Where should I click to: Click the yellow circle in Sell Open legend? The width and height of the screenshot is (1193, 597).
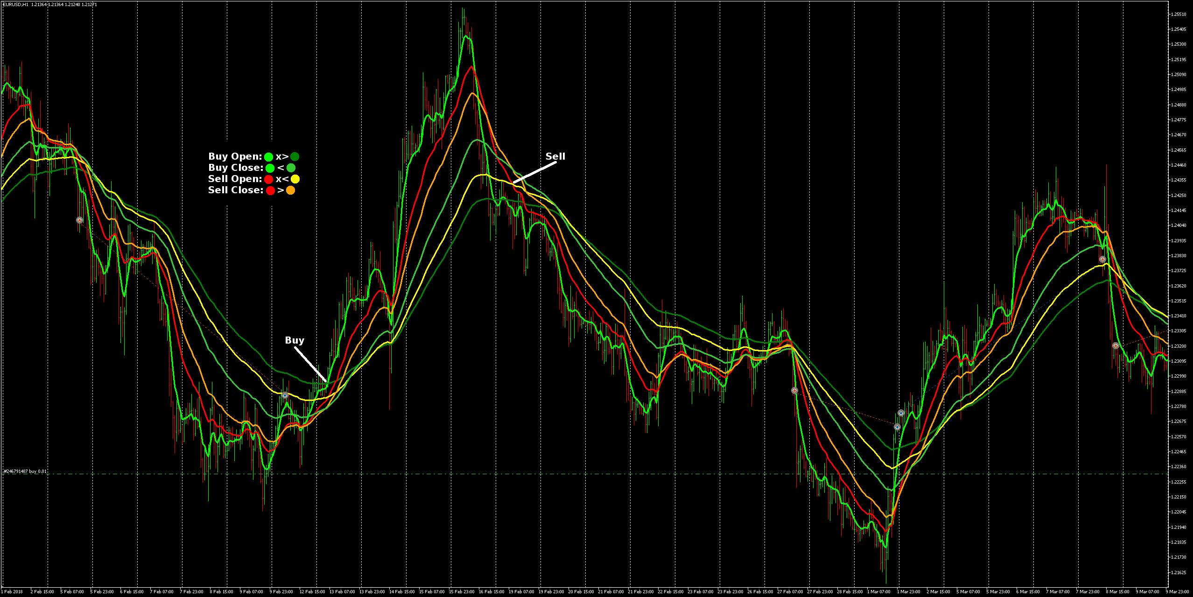295,179
